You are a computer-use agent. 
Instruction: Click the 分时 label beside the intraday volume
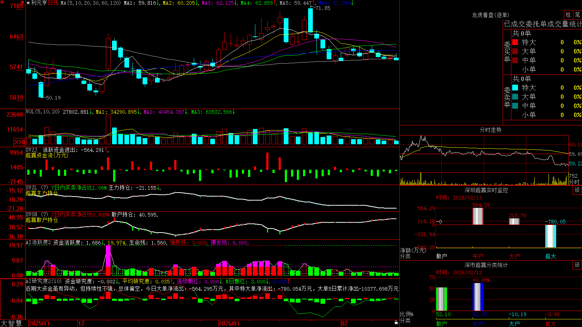[x=574, y=182]
